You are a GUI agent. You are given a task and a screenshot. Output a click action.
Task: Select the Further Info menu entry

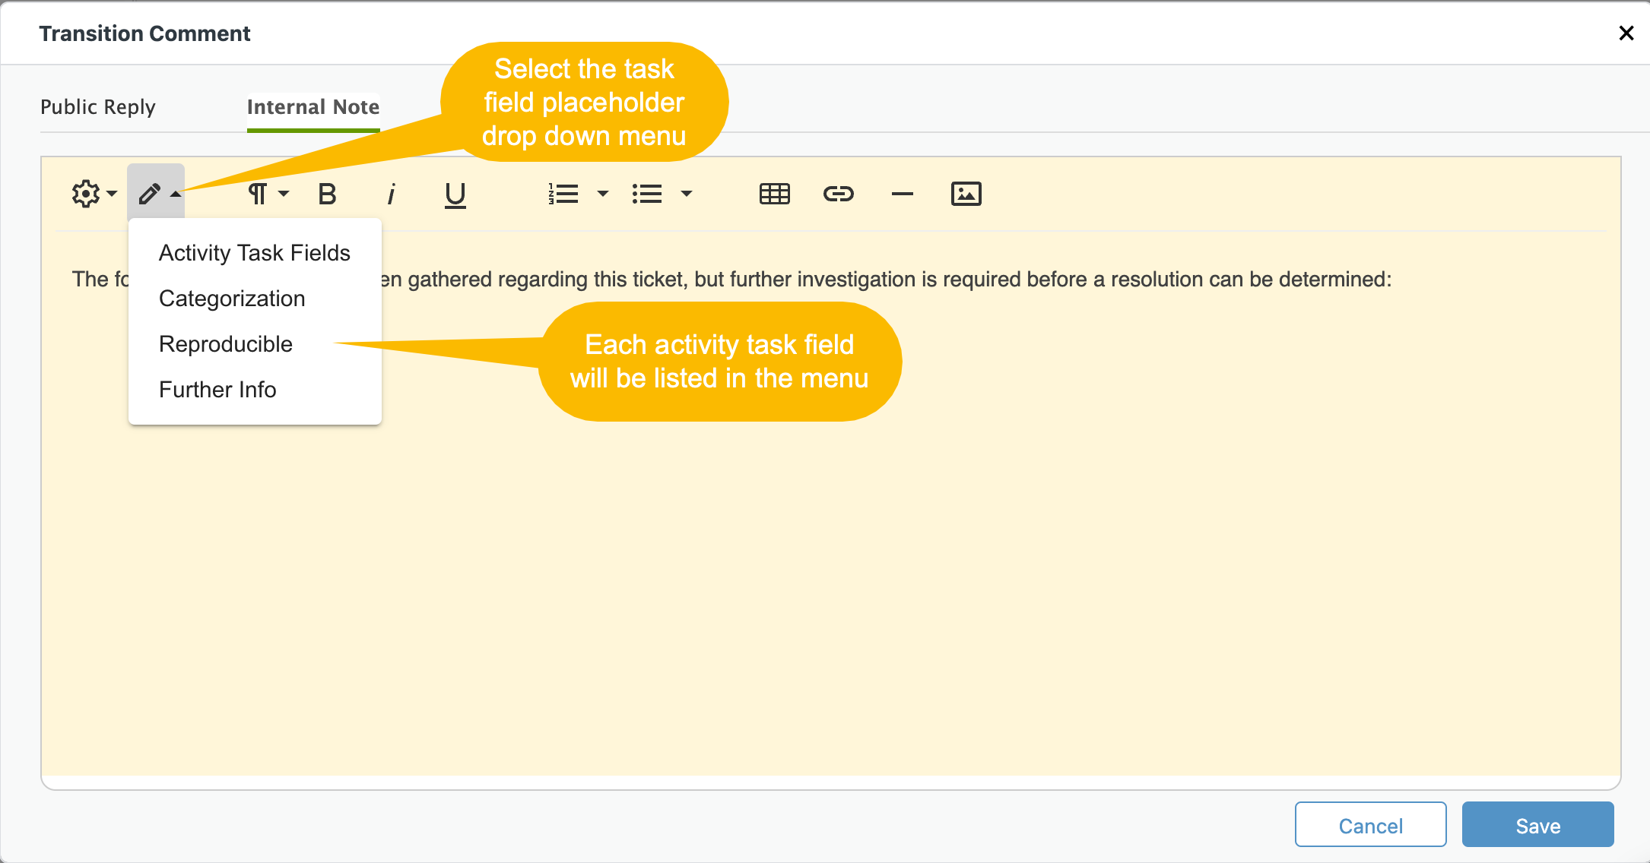click(x=255, y=390)
